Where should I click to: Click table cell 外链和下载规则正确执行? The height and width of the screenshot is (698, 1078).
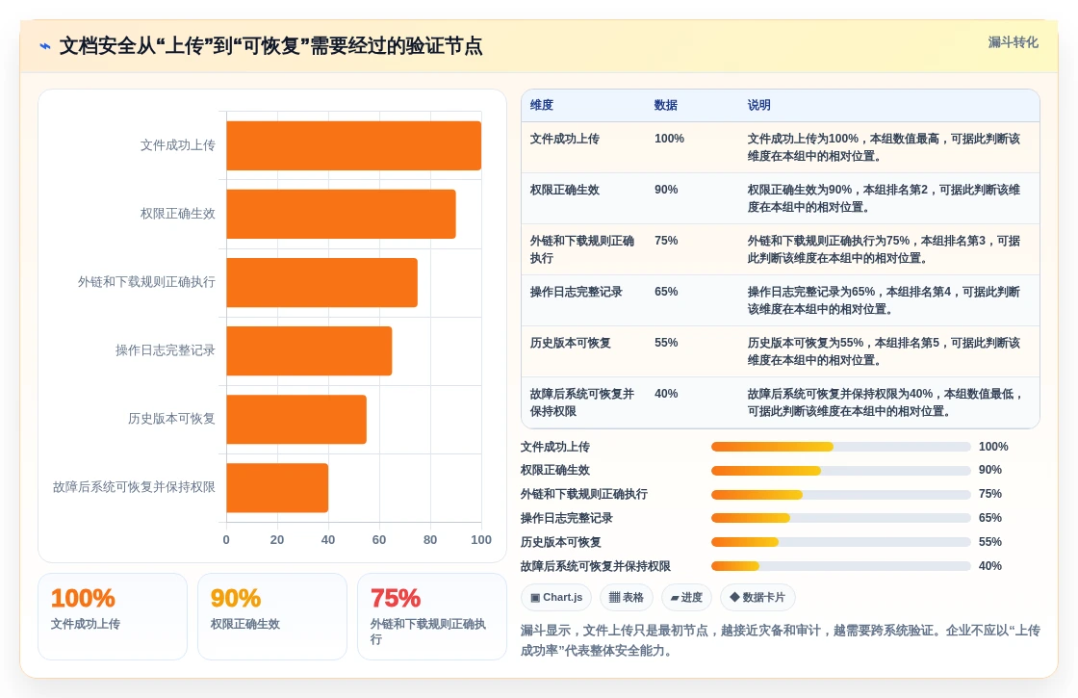(582, 249)
